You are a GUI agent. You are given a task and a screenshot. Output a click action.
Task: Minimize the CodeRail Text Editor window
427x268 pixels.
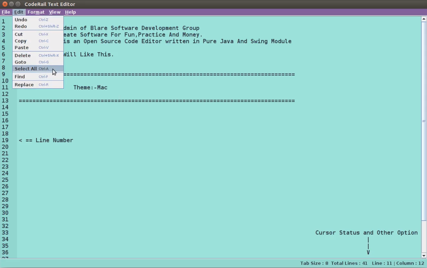tap(11, 4)
